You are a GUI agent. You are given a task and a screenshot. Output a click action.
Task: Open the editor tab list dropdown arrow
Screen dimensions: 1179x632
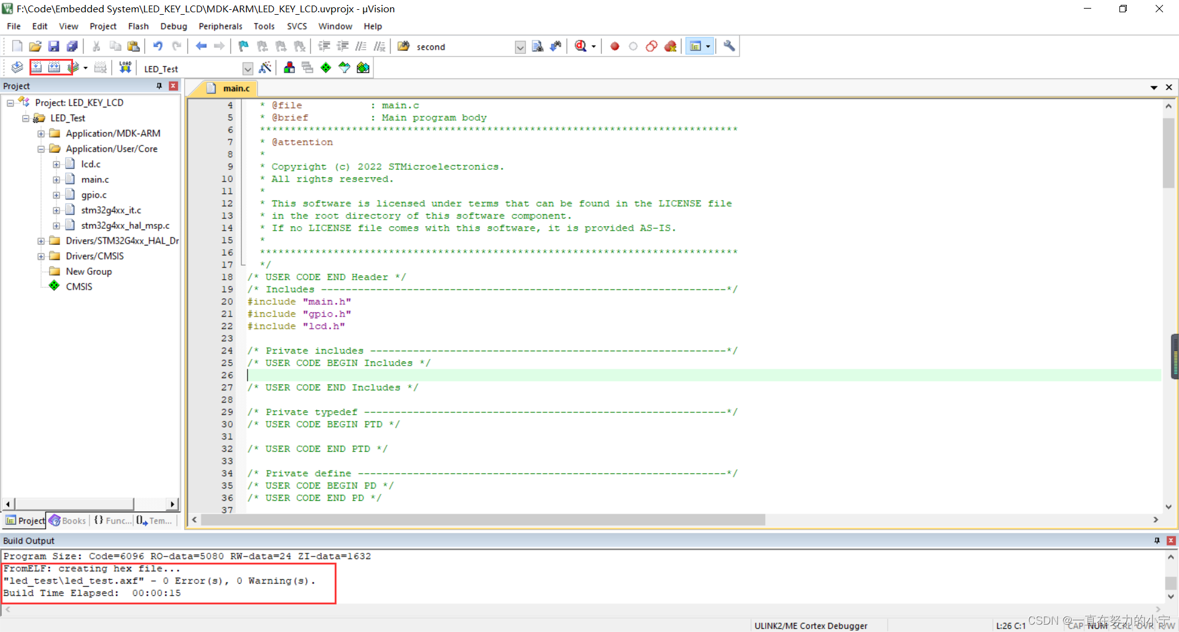tap(1154, 88)
